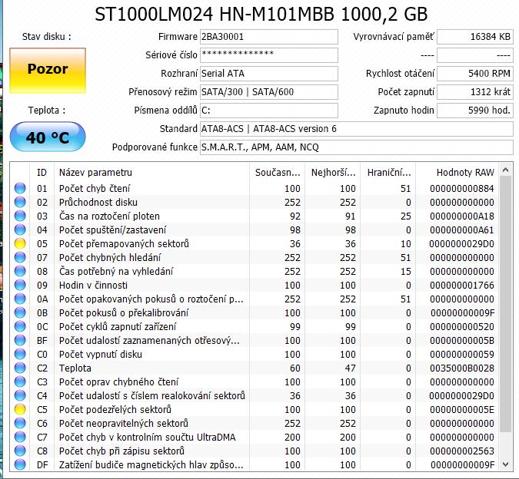The height and width of the screenshot is (479, 519).
Task: Click blue status icon for C3 oprav chybného čtení
Action: [x=20, y=382]
